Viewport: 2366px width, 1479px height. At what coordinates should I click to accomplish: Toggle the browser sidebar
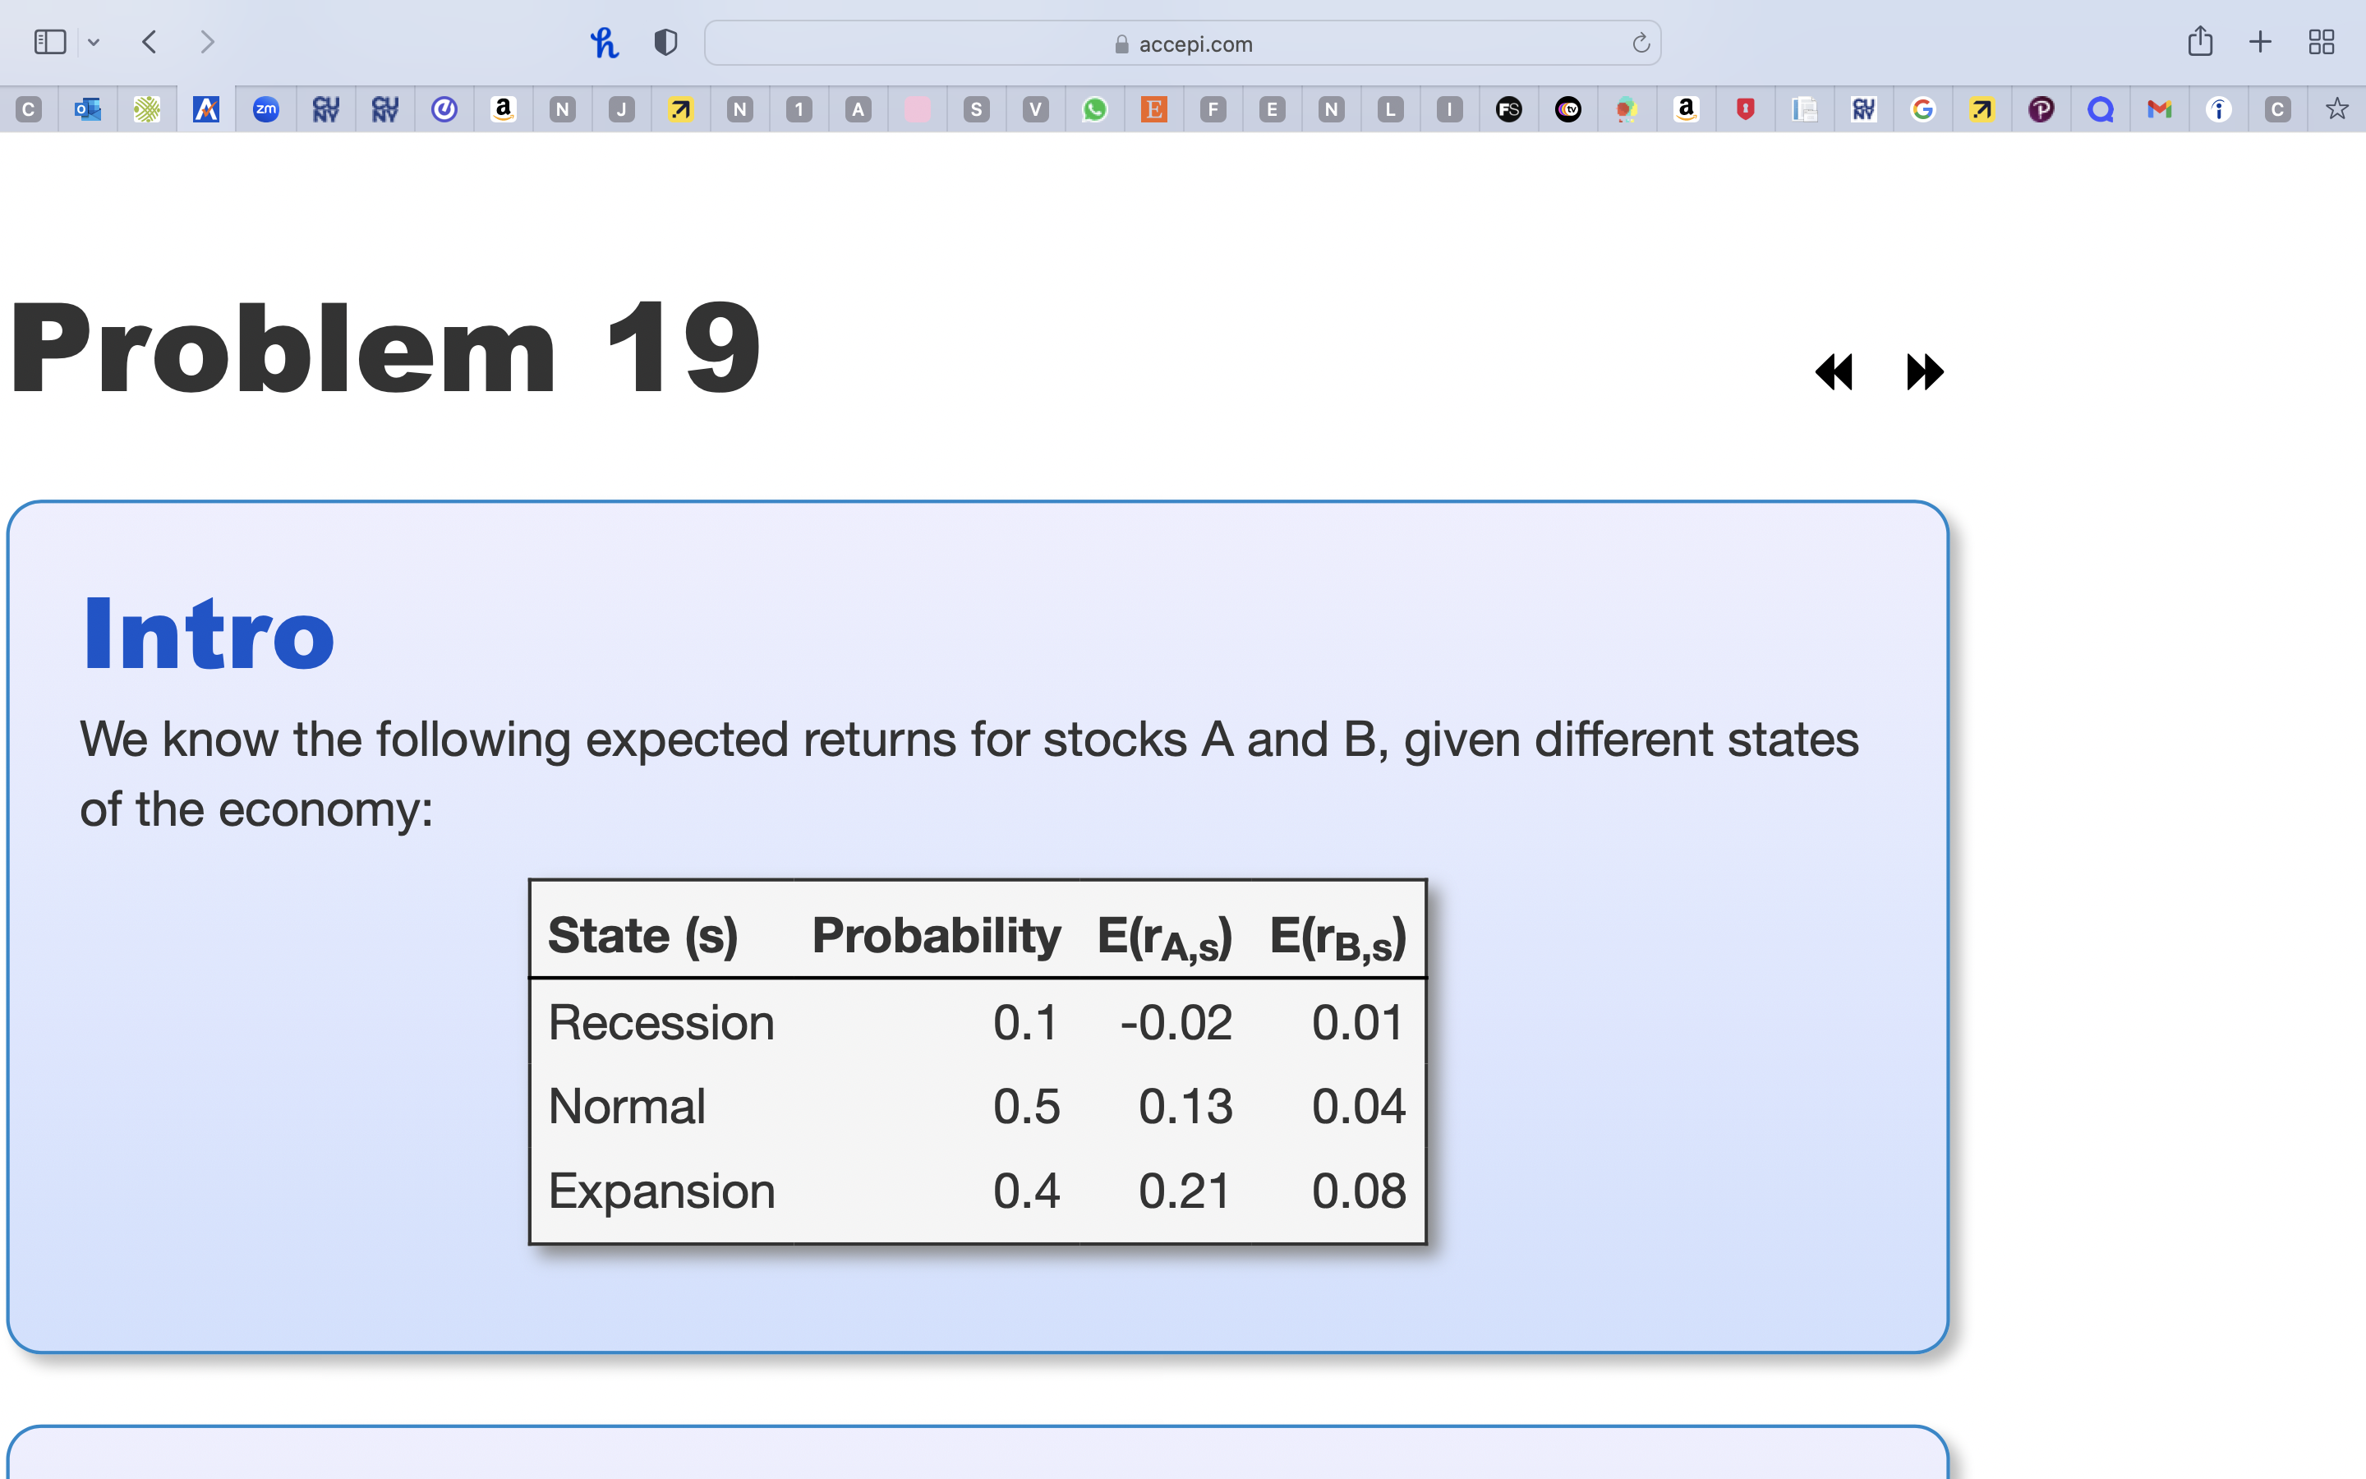50,42
